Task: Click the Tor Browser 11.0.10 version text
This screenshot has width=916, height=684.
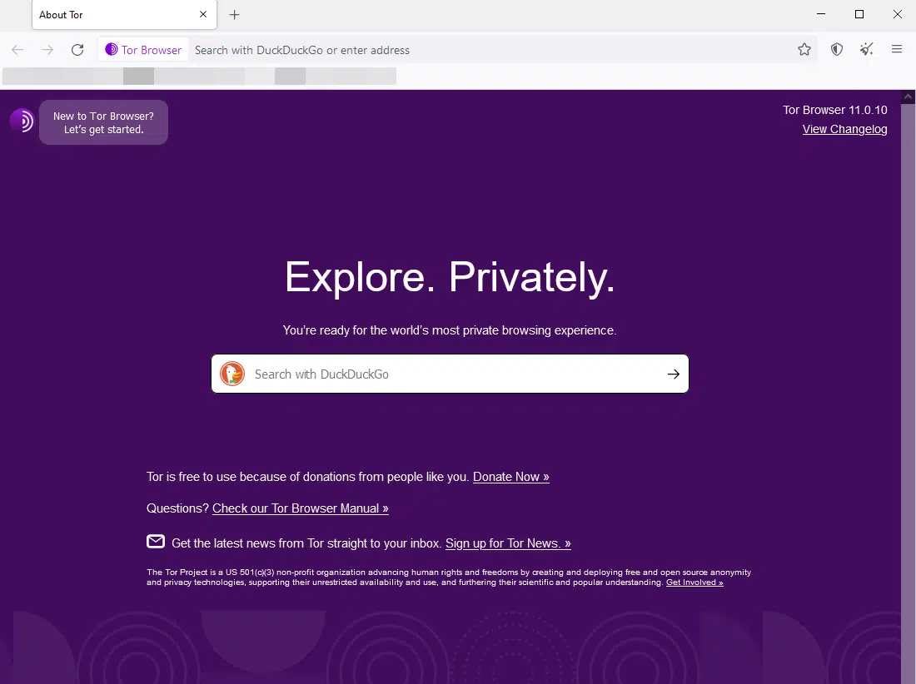Action: tap(834, 110)
